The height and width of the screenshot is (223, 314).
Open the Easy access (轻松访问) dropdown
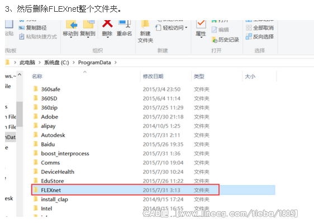pyautogui.click(x=172, y=27)
